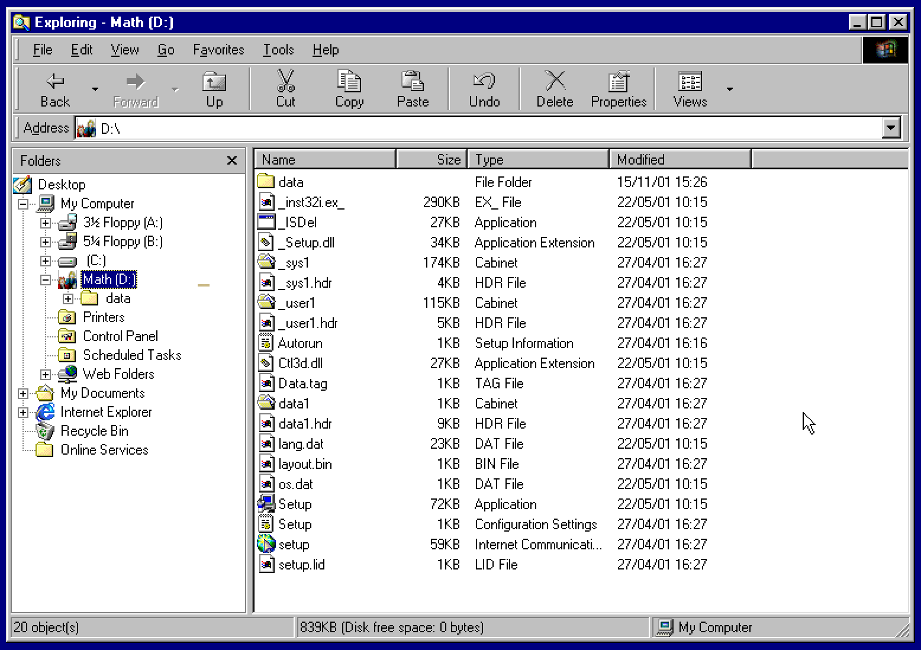Viewport: 921px width, 650px height.
Task: Open the Tools menu
Action: coord(278,50)
